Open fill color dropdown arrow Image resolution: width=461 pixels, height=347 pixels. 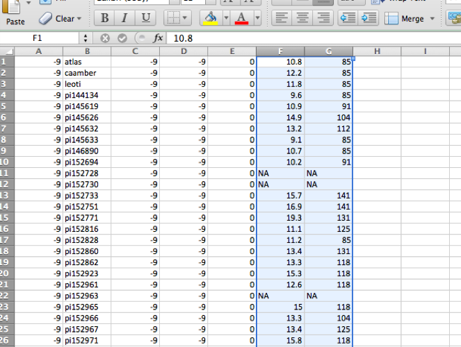click(x=226, y=18)
